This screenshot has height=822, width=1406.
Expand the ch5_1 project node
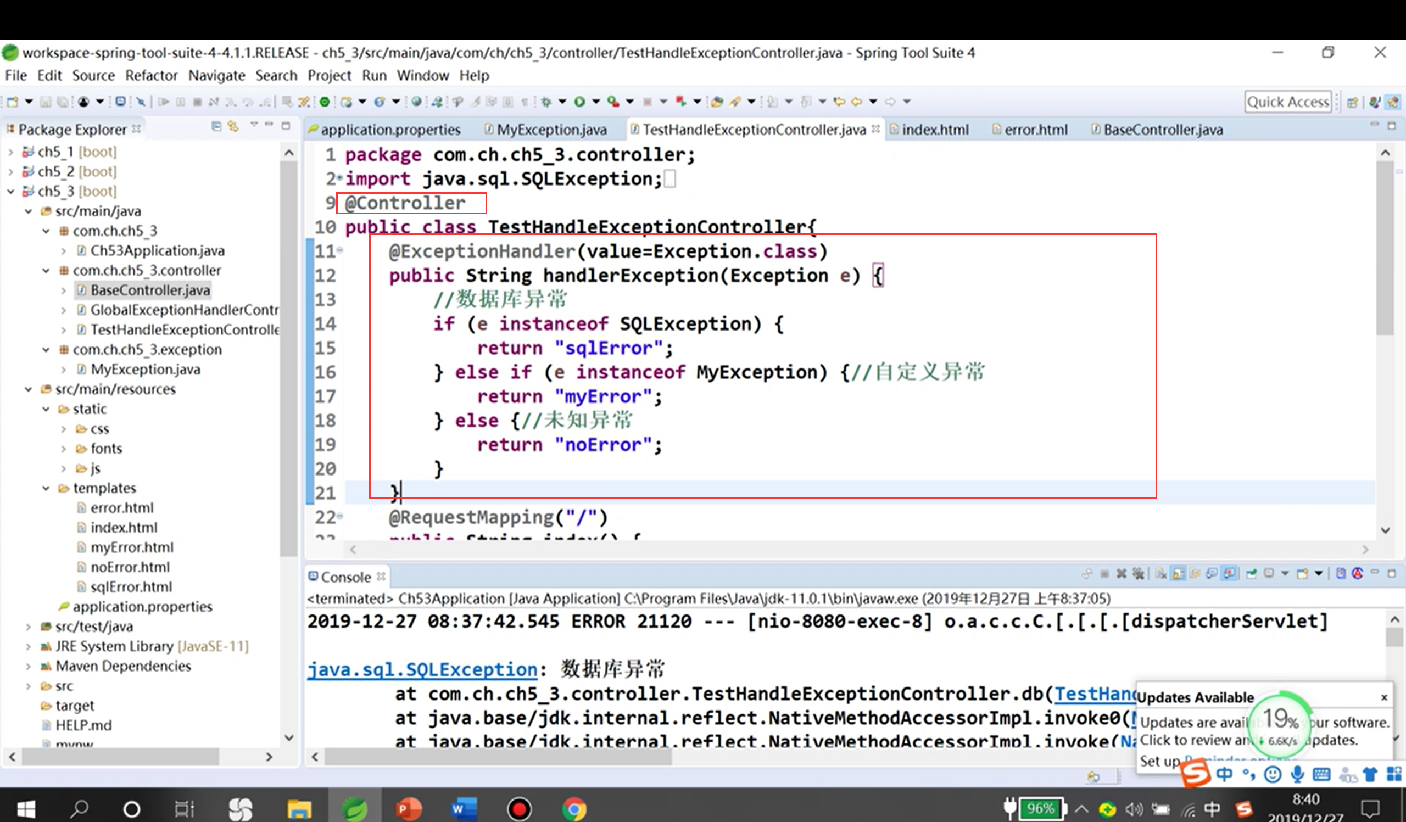point(10,152)
